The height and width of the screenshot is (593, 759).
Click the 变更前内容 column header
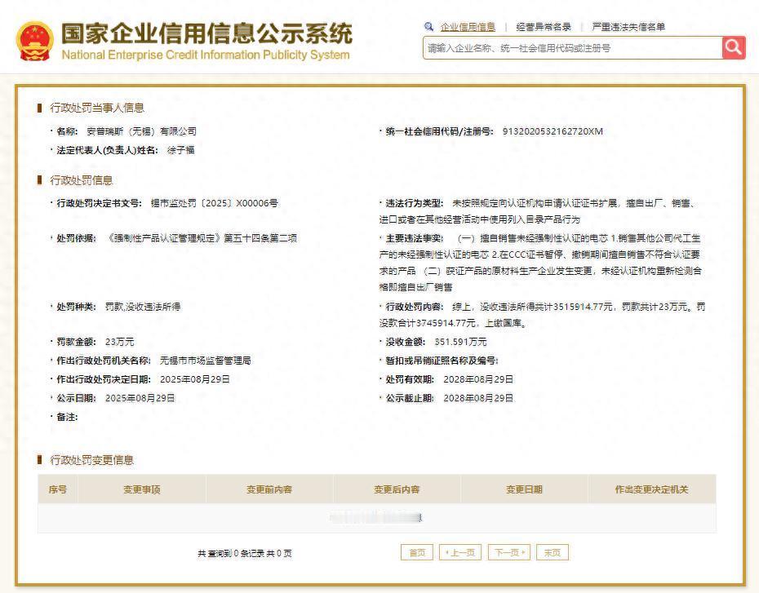coord(269,489)
